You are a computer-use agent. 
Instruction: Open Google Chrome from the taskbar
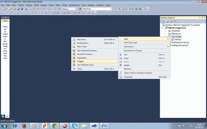[54, 126]
